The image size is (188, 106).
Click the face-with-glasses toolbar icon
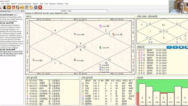(18, 7)
